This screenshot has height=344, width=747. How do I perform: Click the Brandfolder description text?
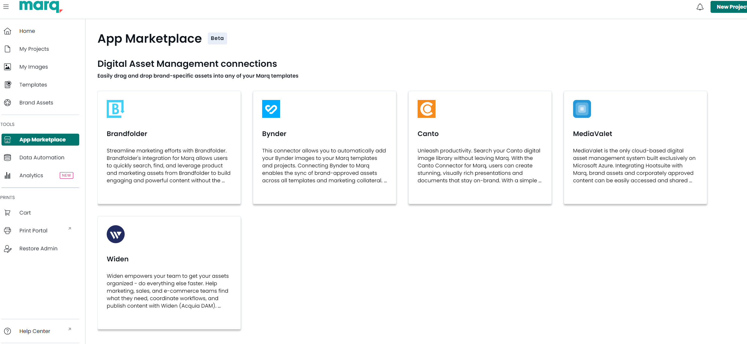coord(169,166)
